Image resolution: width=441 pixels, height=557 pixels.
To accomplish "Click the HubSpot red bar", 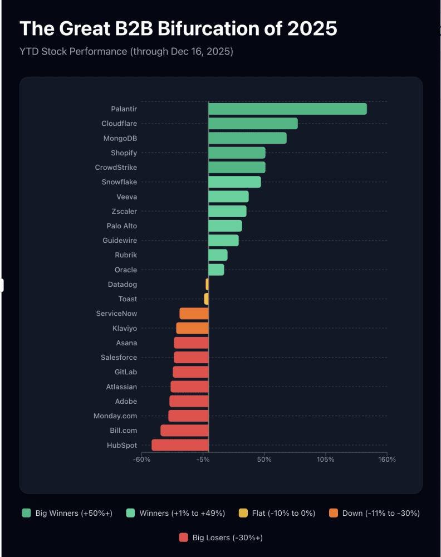I will click(x=180, y=445).
